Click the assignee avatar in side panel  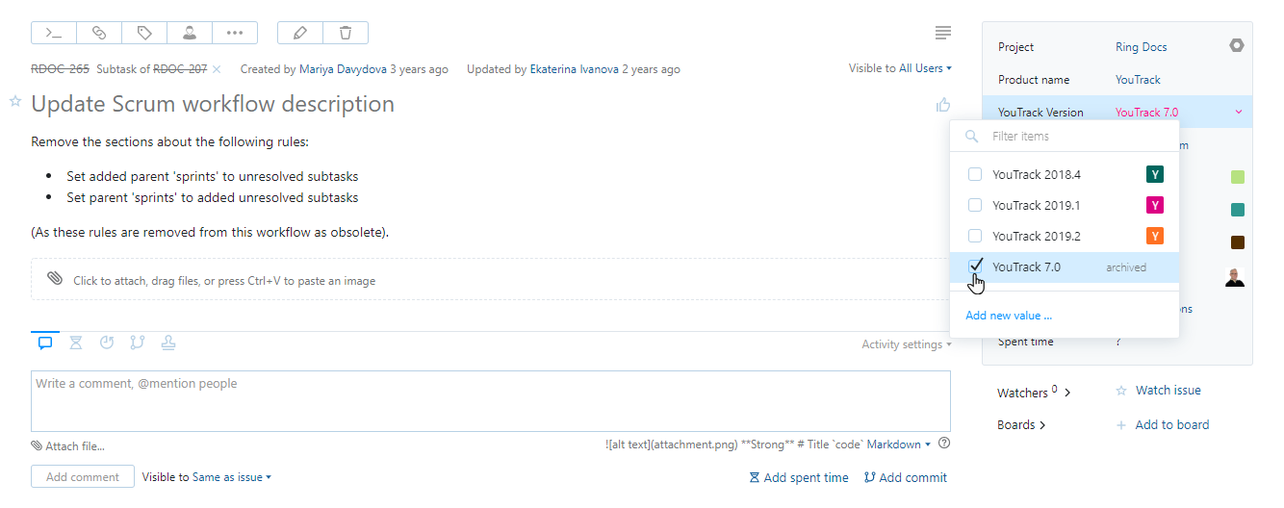(1235, 277)
